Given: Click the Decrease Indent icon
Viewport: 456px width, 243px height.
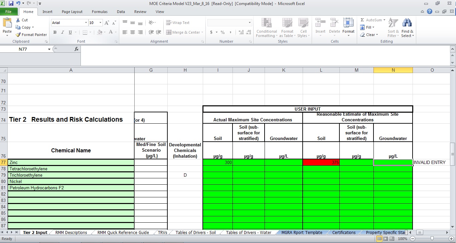Looking at the screenshot, I should 151,32.
